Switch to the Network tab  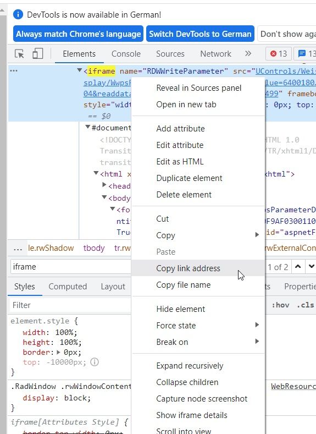[215, 54]
